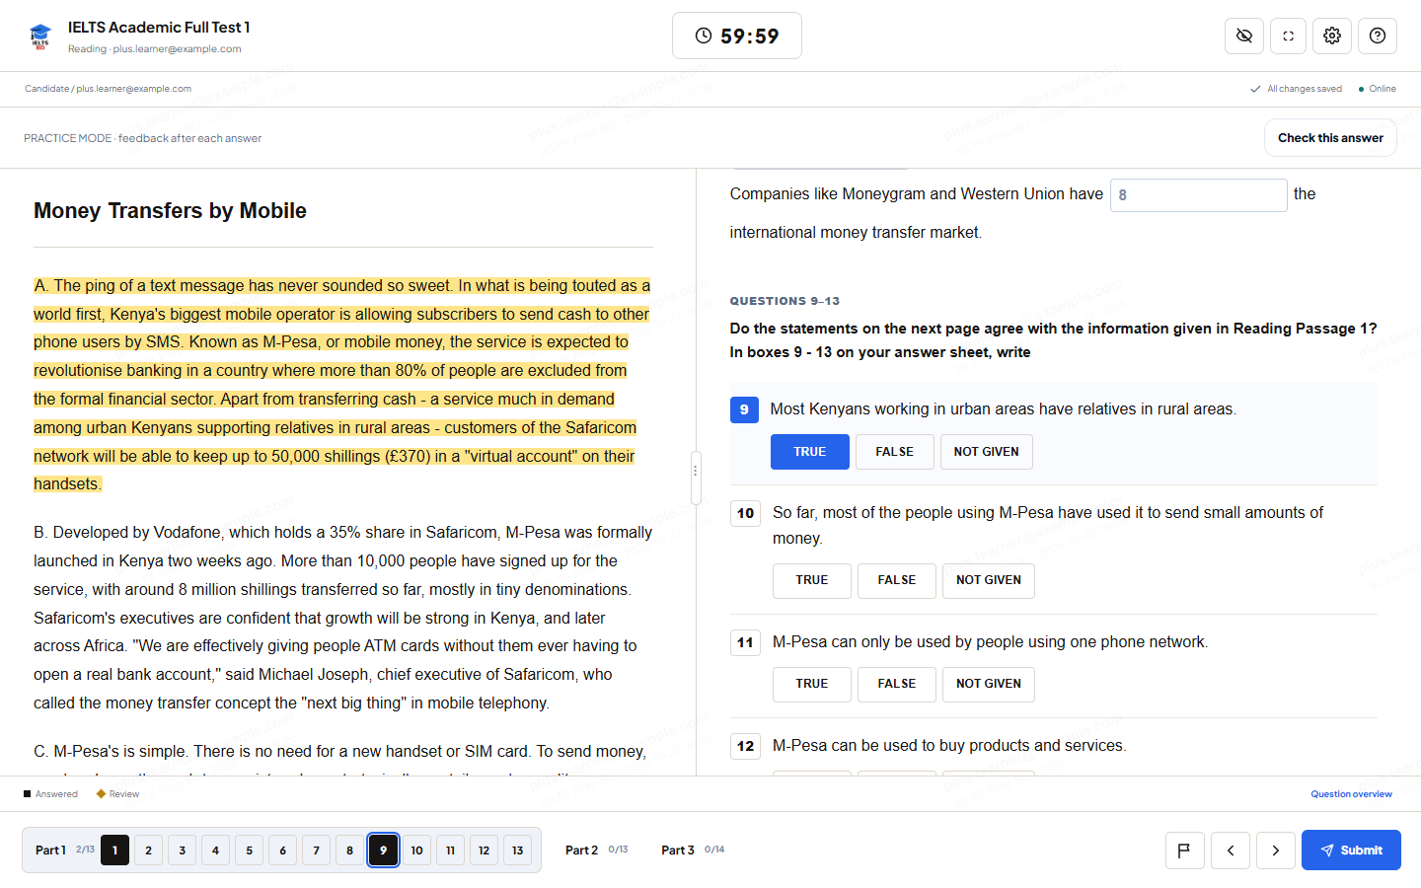1421x888 pixels.
Task: Jump to question 10 in navigator
Action: [416, 851]
